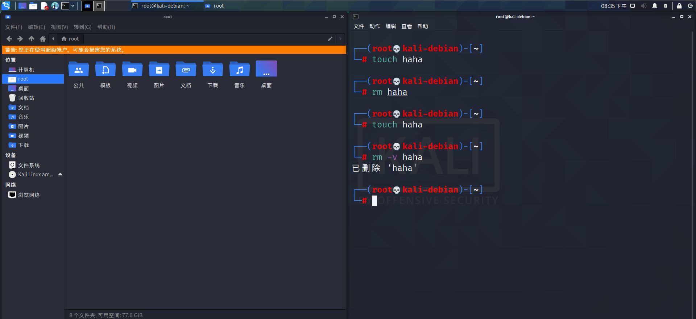Select 图片 in the sidebar
The height and width of the screenshot is (319, 696).
(x=33, y=126)
